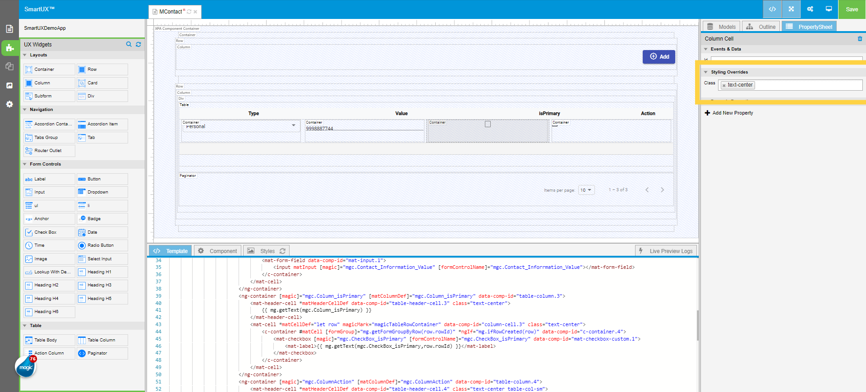Select the Check Box widget
Image resolution: width=866 pixels, height=392 pixels.
(x=49, y=232)
